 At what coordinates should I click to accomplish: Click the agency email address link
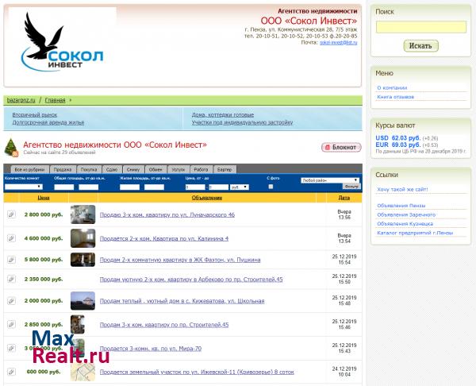[x=339, y=43]
